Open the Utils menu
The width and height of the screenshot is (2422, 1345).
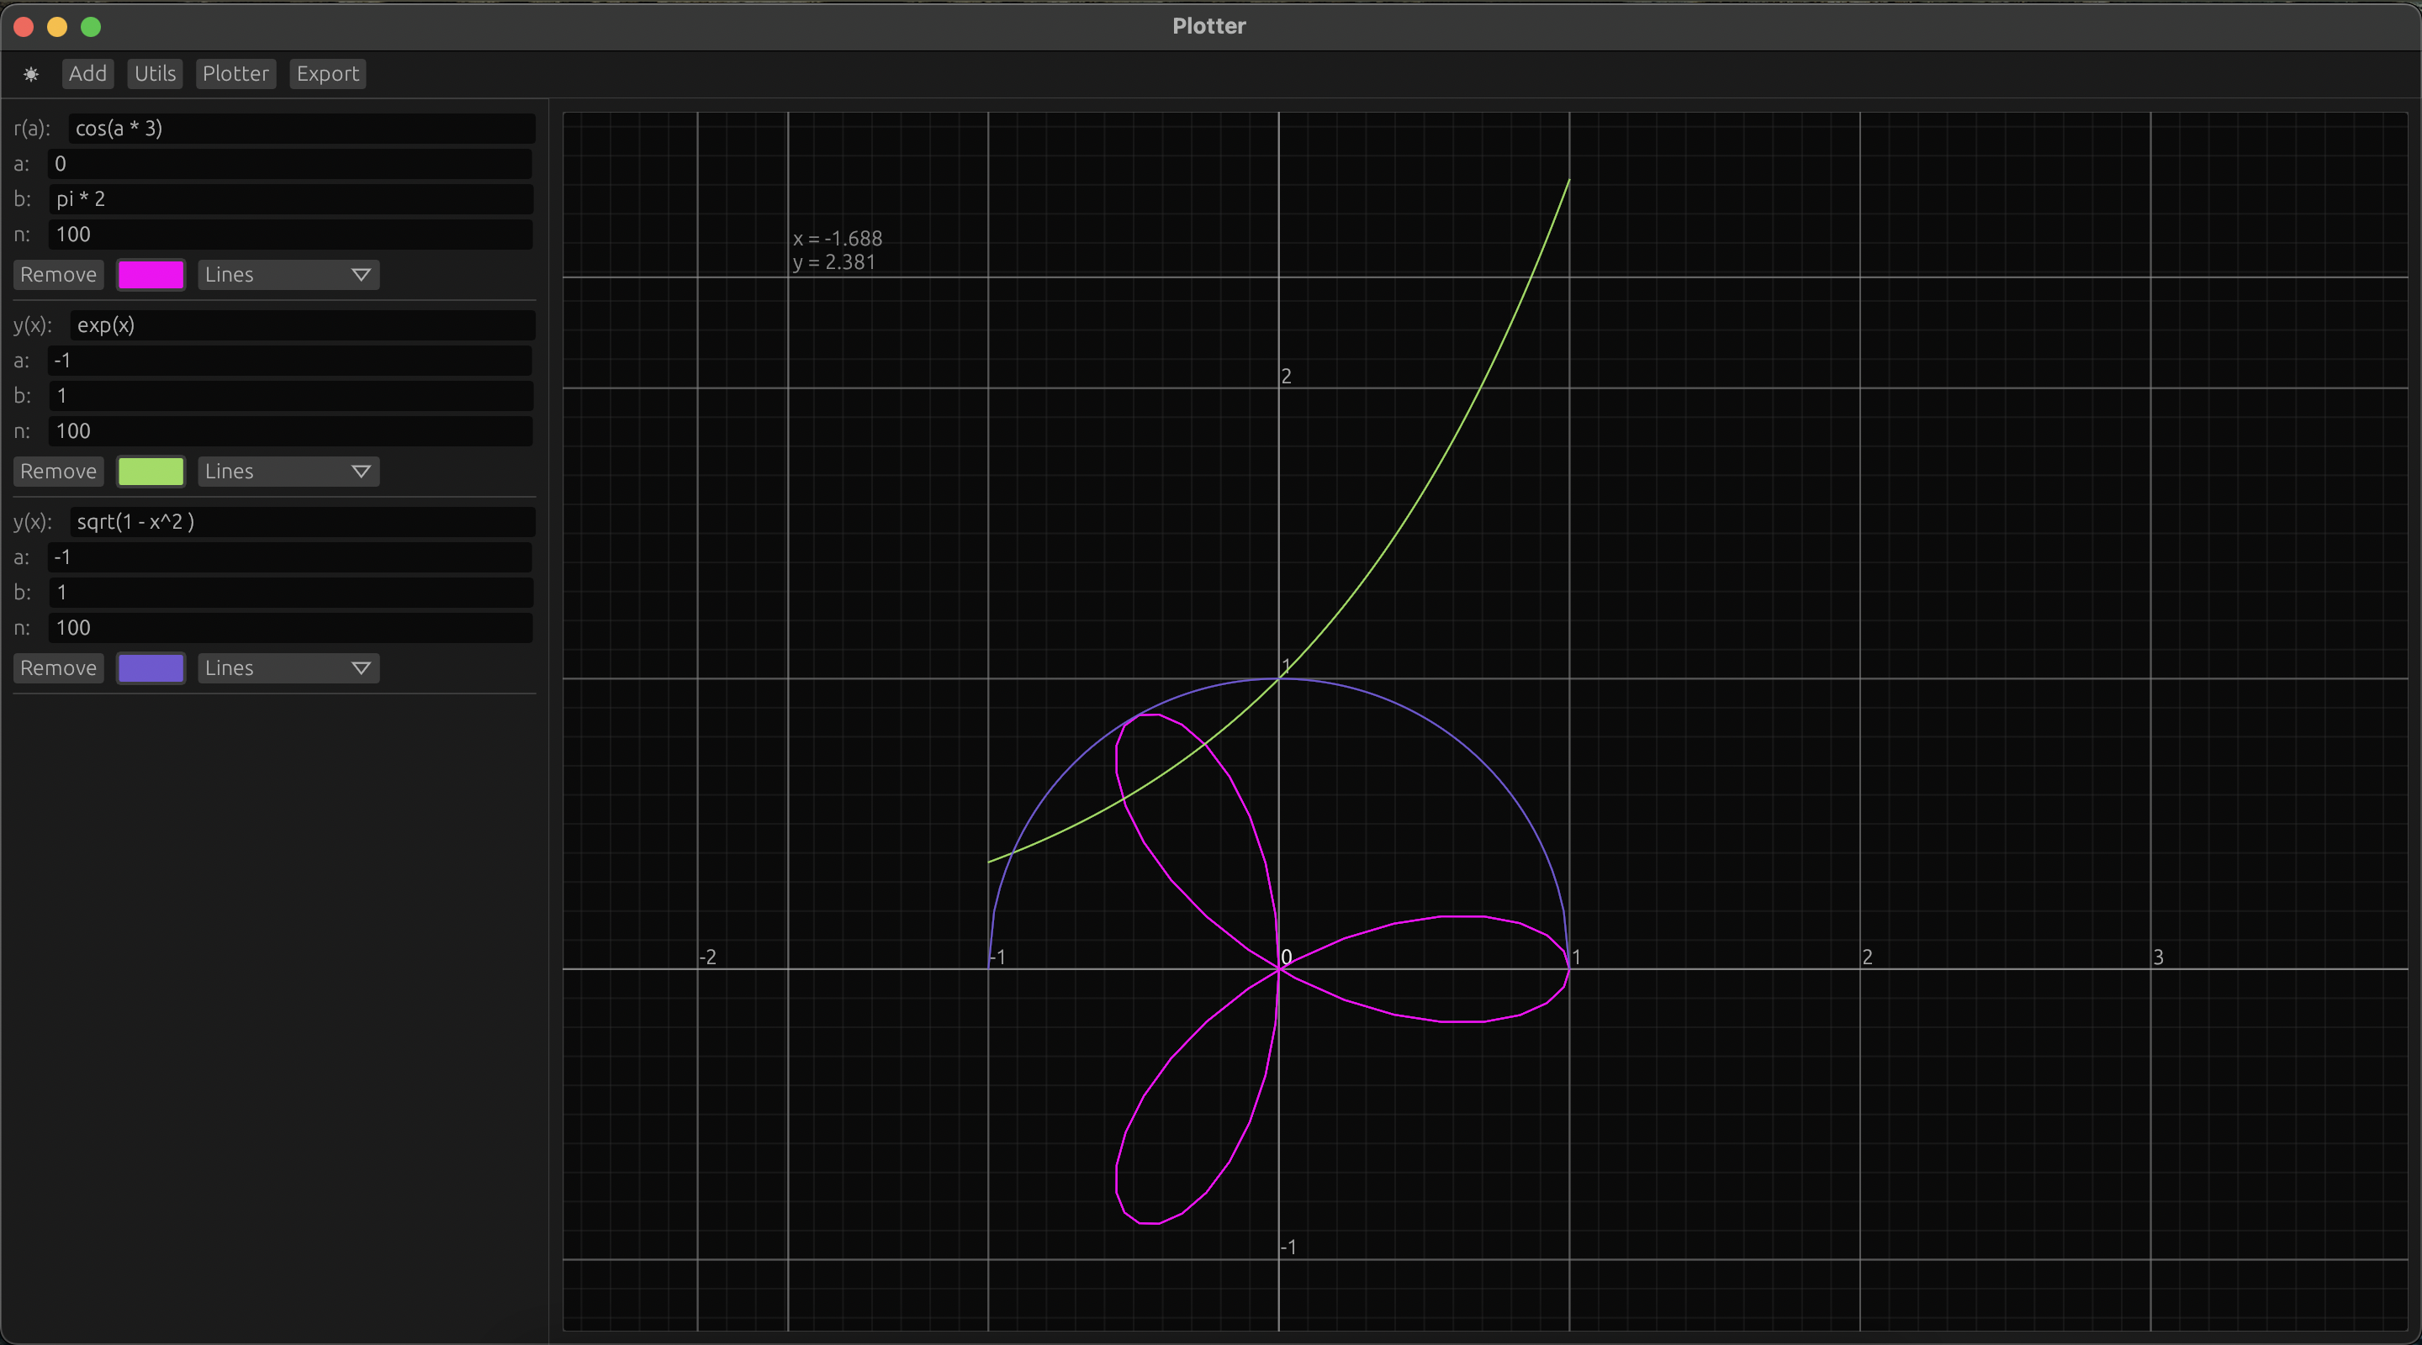(154, 73)
